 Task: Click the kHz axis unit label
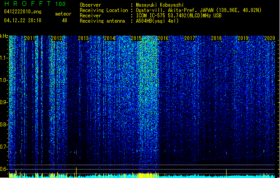coord(4,36)
